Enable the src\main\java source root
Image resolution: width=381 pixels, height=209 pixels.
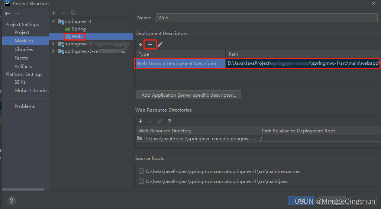tap(141, 181)
